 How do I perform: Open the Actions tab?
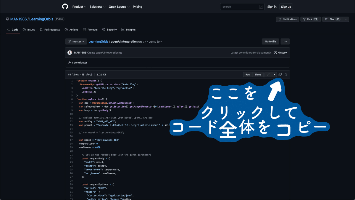(72, 30)
